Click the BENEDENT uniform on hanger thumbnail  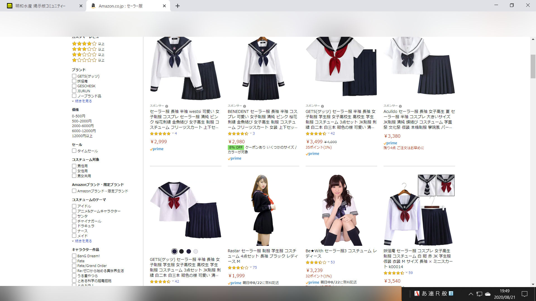263,68
